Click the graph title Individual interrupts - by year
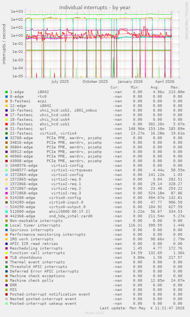This screenshot has height=317, width=190. click(x=95, y=8)
